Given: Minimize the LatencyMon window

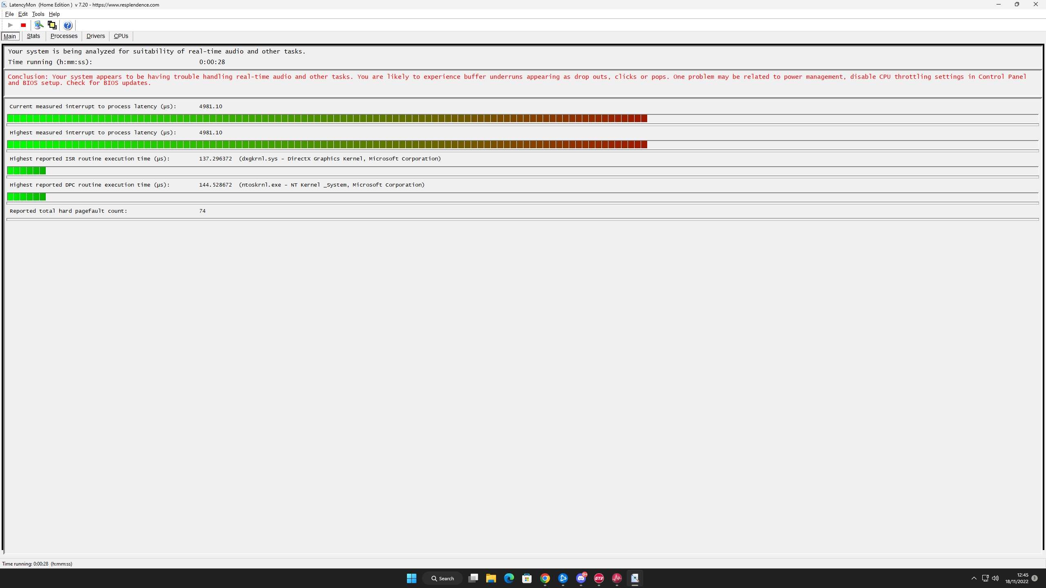Looking at the screenshot, I should [x=999, y=4].
